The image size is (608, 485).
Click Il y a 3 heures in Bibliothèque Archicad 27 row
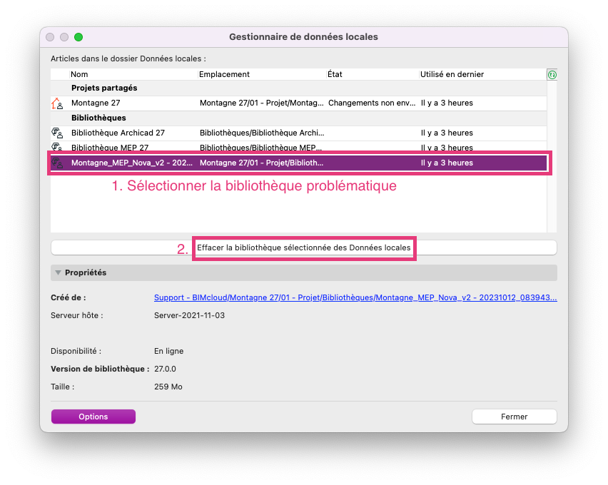point(447,133)
